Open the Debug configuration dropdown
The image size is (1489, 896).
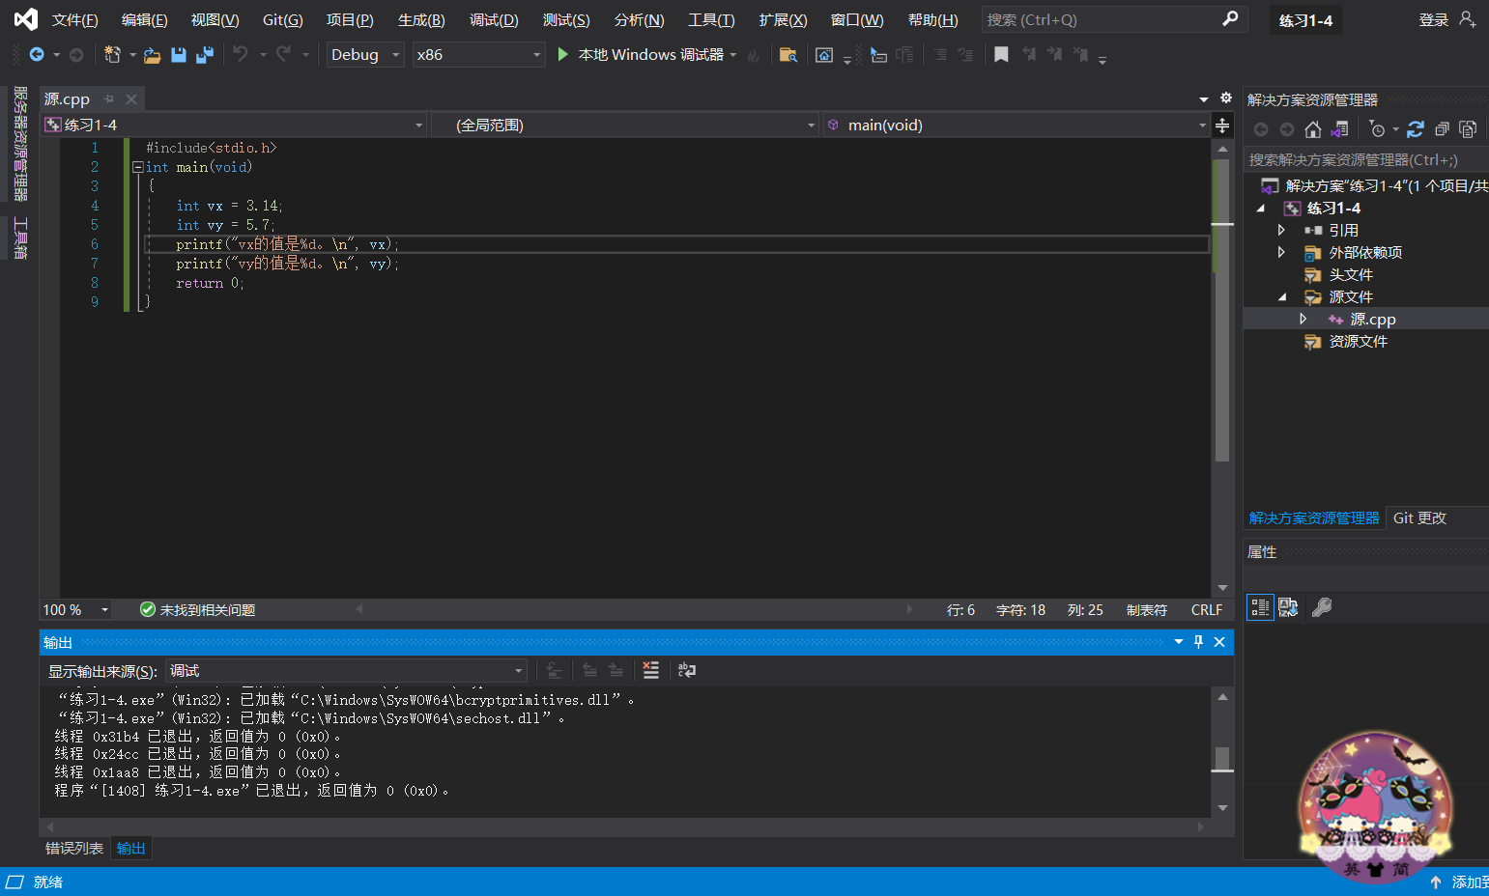coord(365,55)
